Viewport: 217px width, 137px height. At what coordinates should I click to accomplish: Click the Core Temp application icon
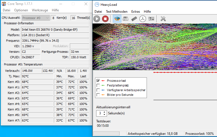click(x=4, y=4)
